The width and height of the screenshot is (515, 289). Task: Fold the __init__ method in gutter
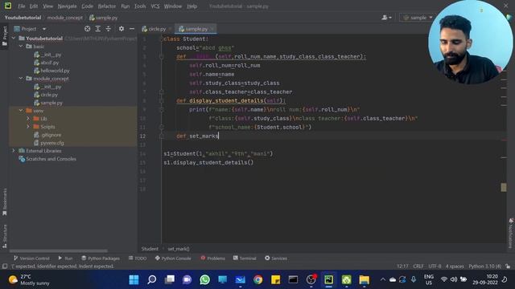(161, 57)
